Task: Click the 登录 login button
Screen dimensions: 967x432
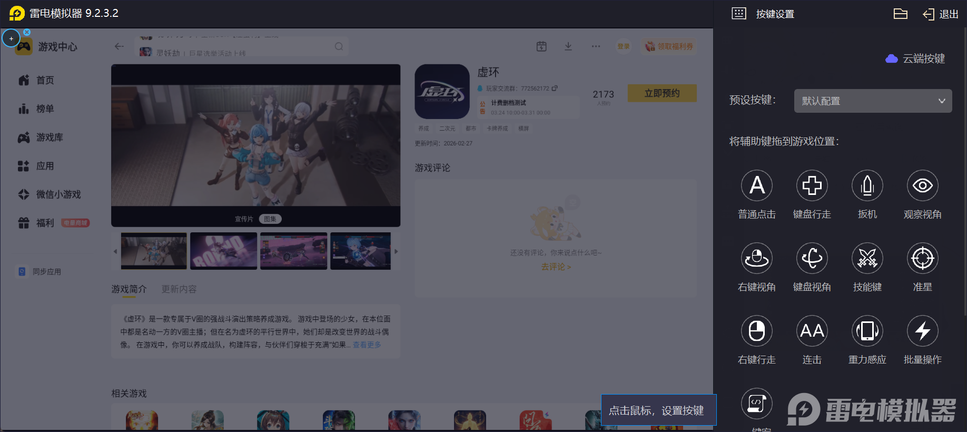Action: (624, 46)
